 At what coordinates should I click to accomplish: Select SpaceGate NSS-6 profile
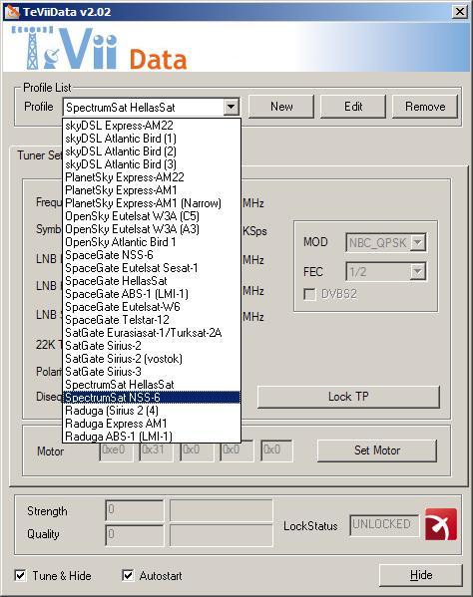click(152, 255)
